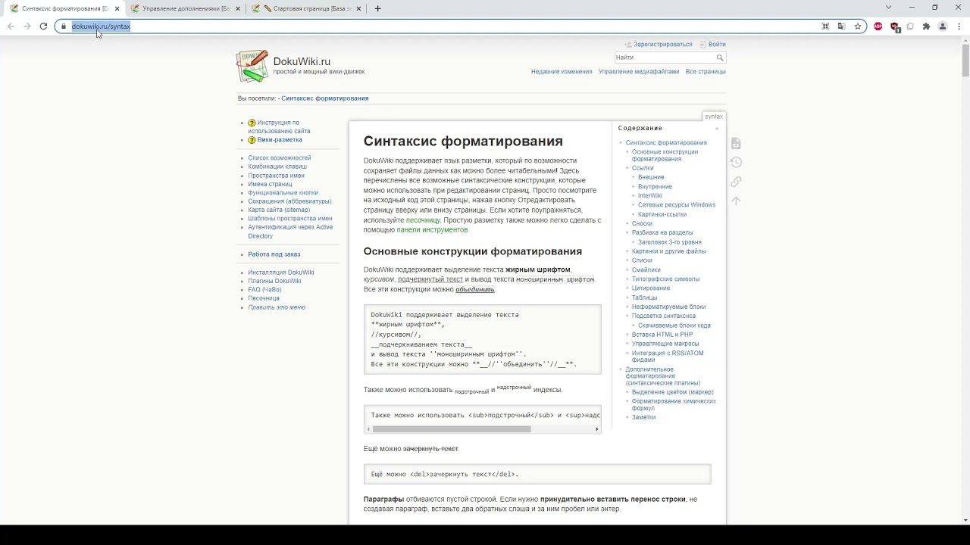Jump to Вставка HTML и PHP

pyautogui.click(x=662, y=335)
